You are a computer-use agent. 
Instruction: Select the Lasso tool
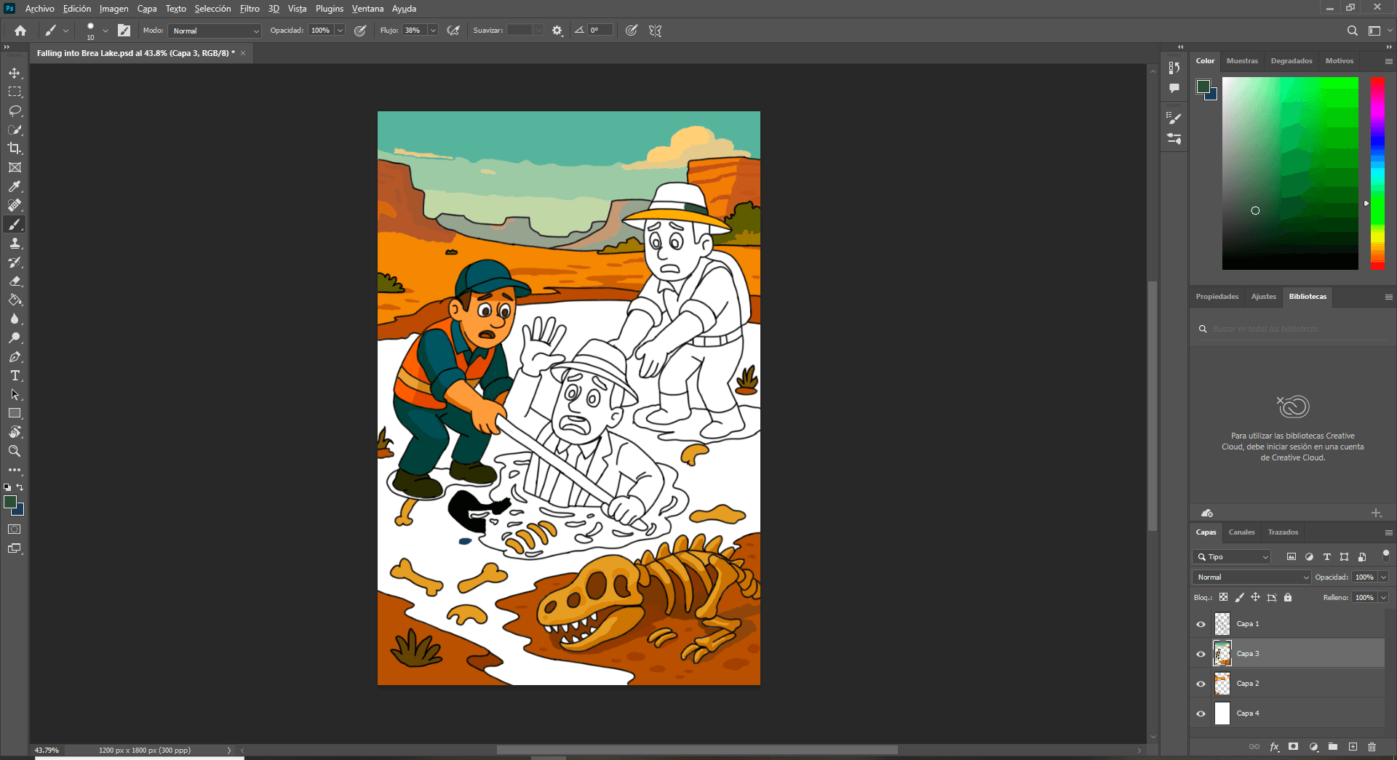tap(15, 111)
